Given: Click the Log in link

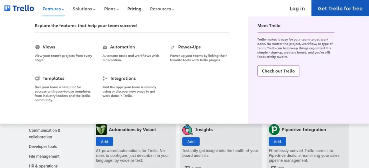Looking at the screenshot, I should pyautogui.click(x=297, y=8).
